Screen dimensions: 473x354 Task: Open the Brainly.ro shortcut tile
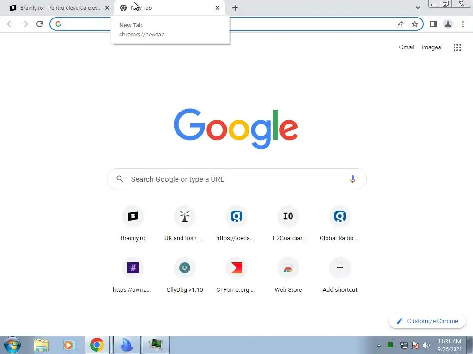[x=133, y=224]
